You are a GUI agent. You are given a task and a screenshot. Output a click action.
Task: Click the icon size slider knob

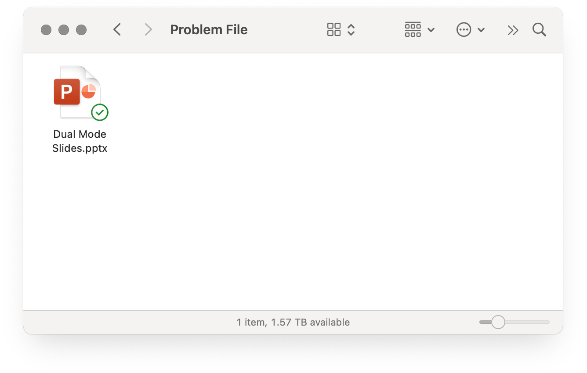pyautogui.click(x=498, y=322)
